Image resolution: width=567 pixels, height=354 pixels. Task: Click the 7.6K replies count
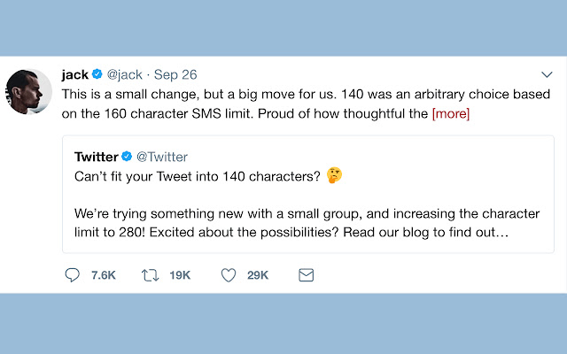pos(103,275)
